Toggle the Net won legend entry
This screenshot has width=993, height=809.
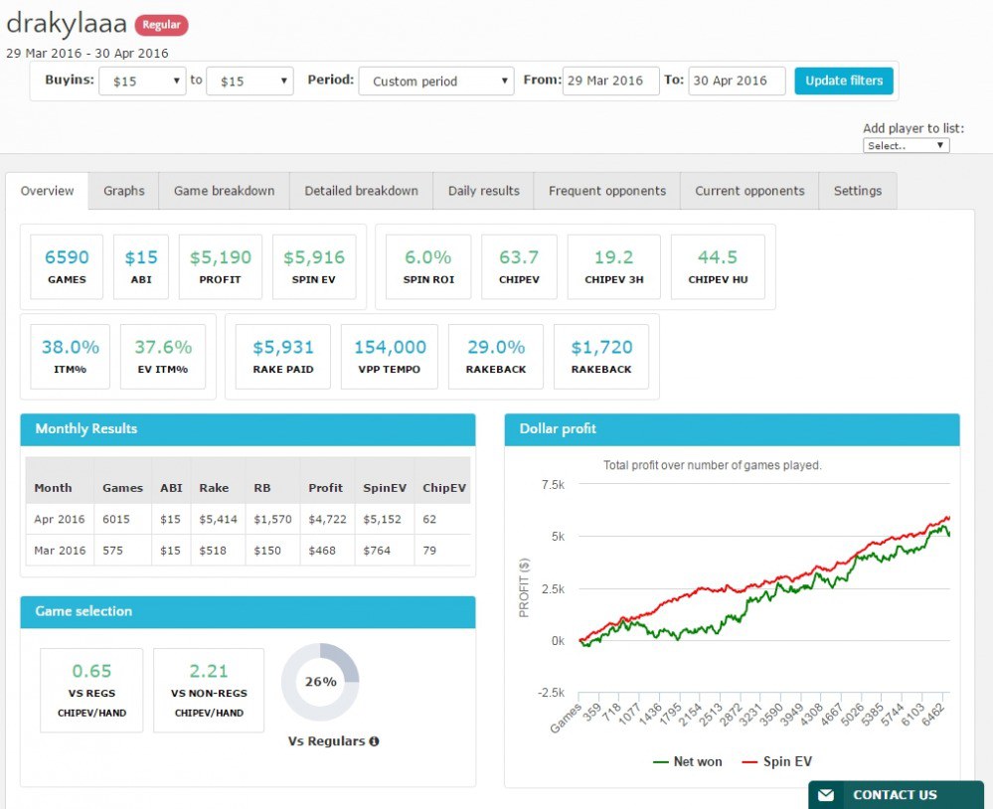(x=687, y=762)
